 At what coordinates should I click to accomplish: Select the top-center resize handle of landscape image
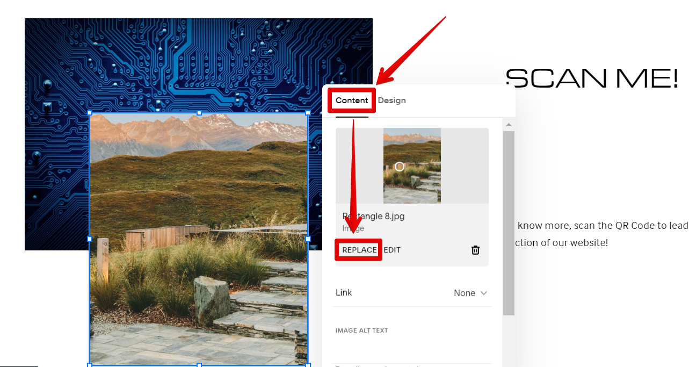199,113
